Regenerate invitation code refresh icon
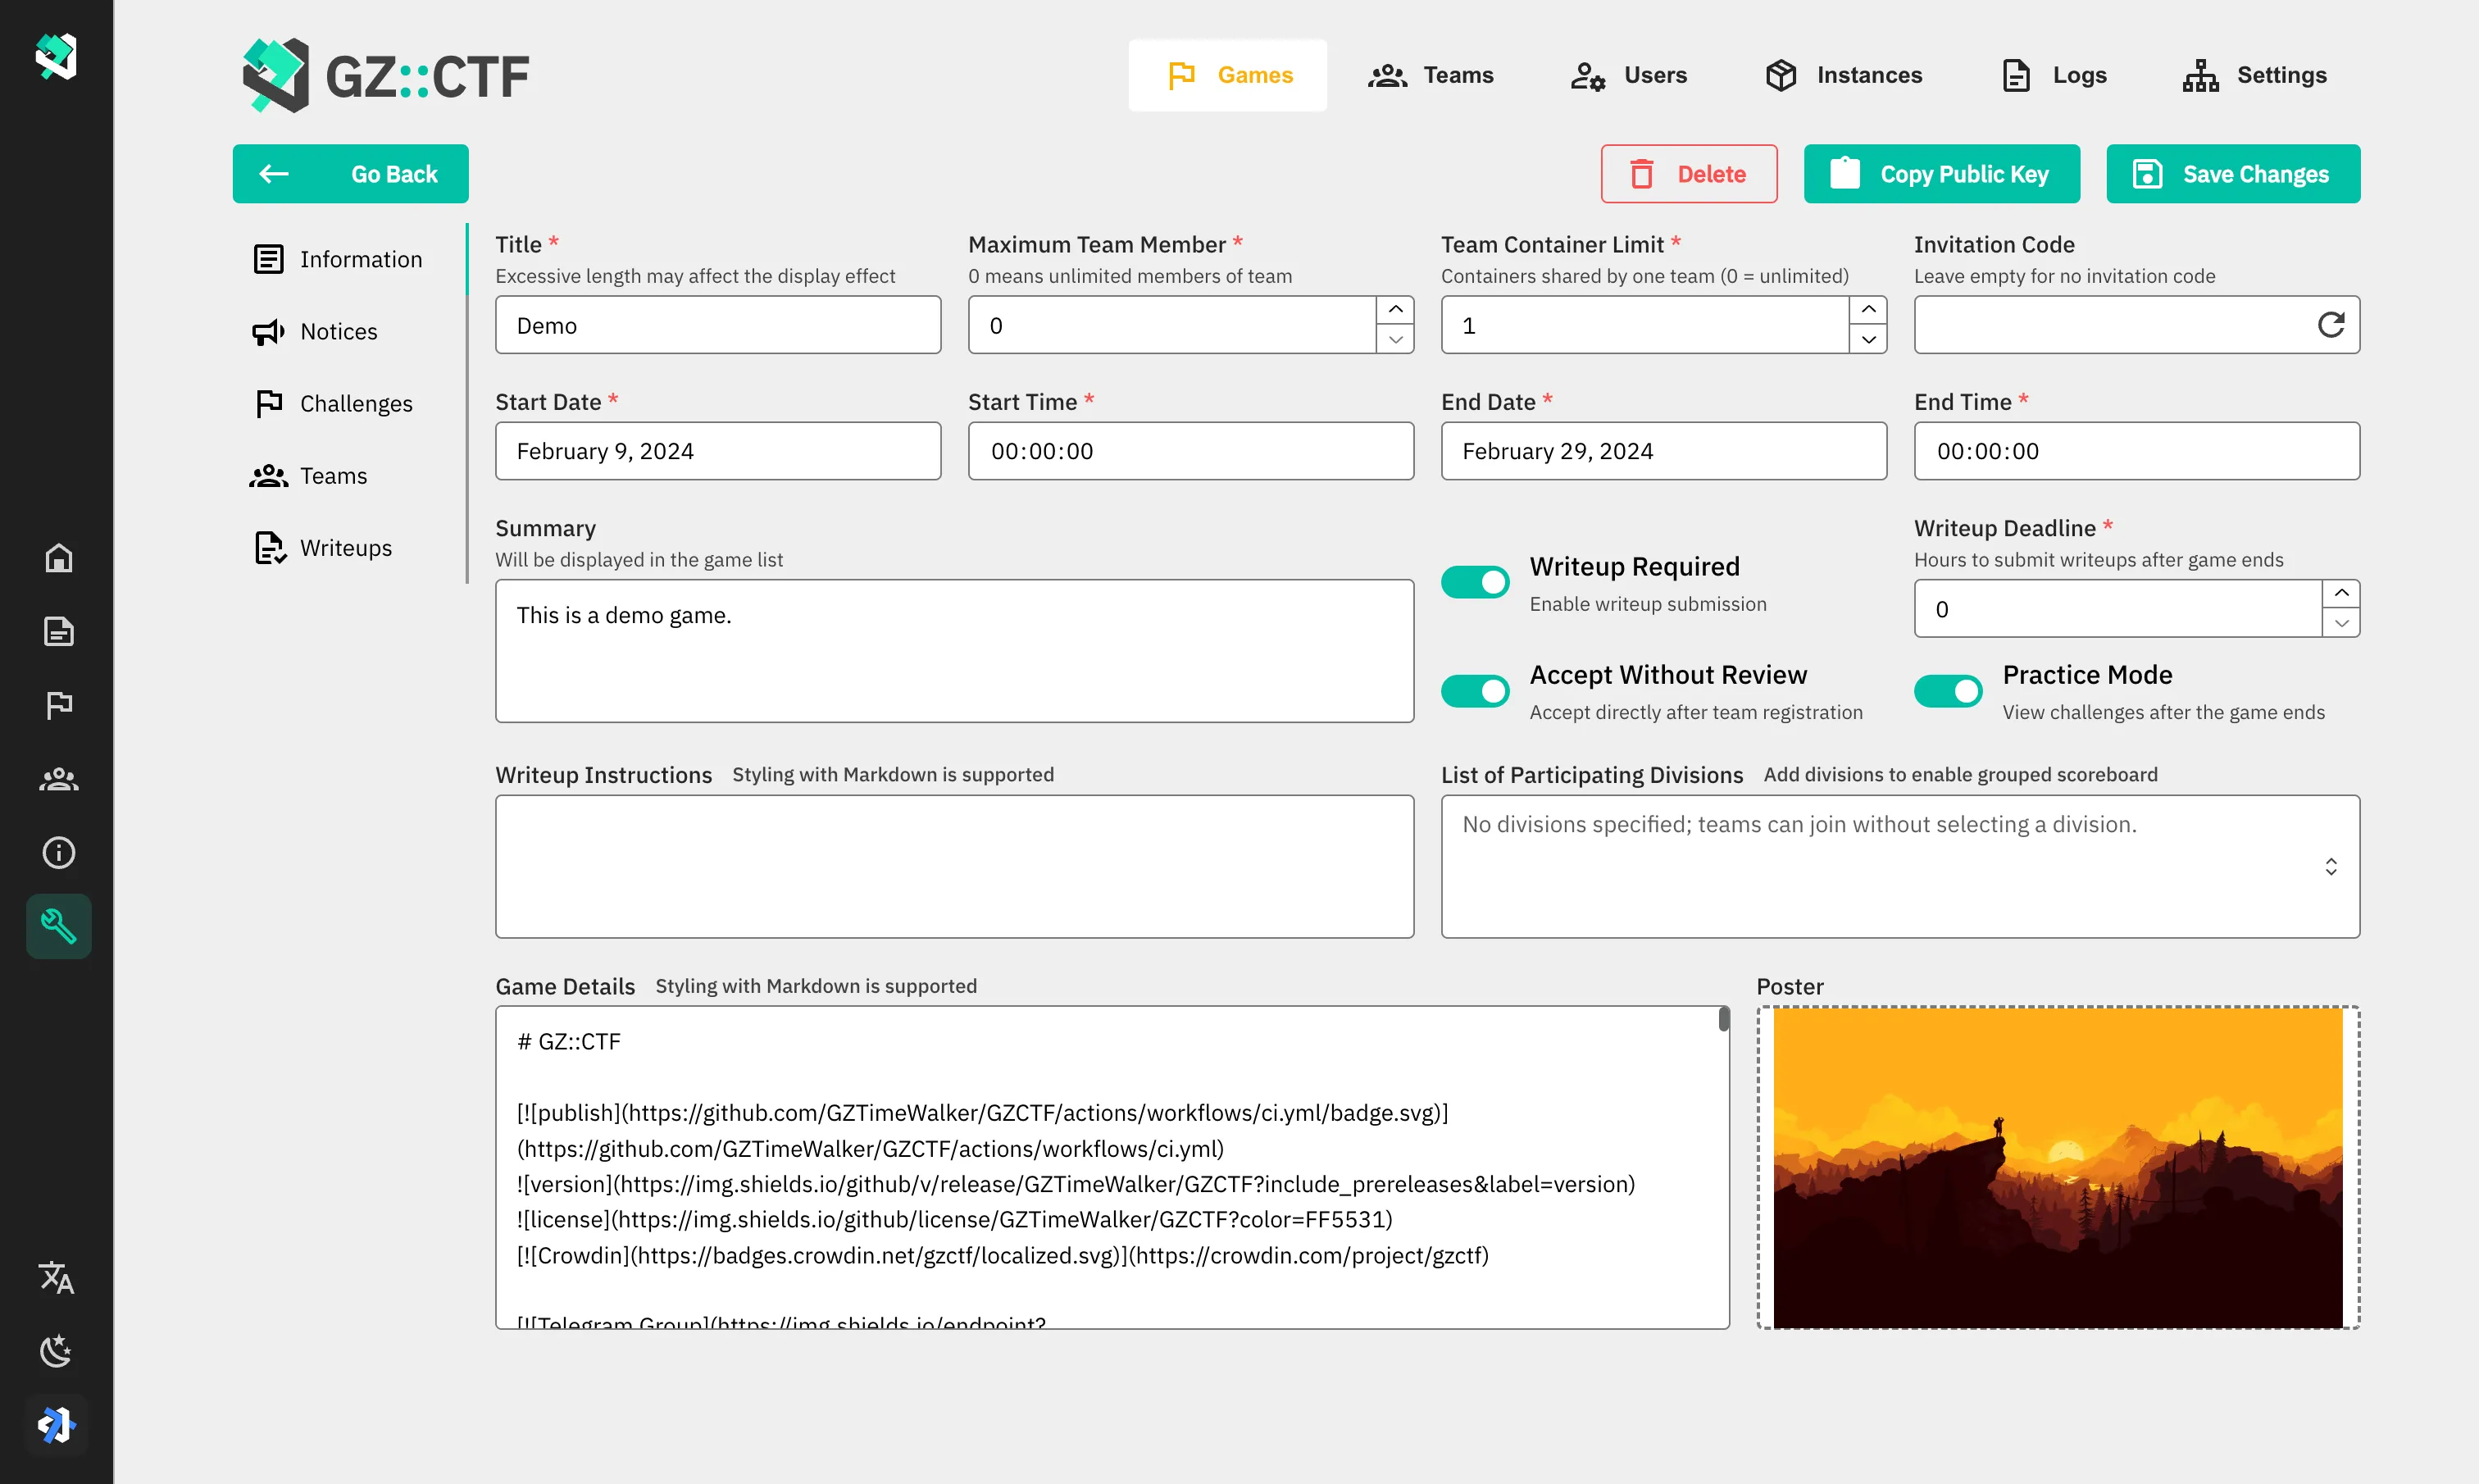The image size is (2479, 1484). click(2330, 325)
